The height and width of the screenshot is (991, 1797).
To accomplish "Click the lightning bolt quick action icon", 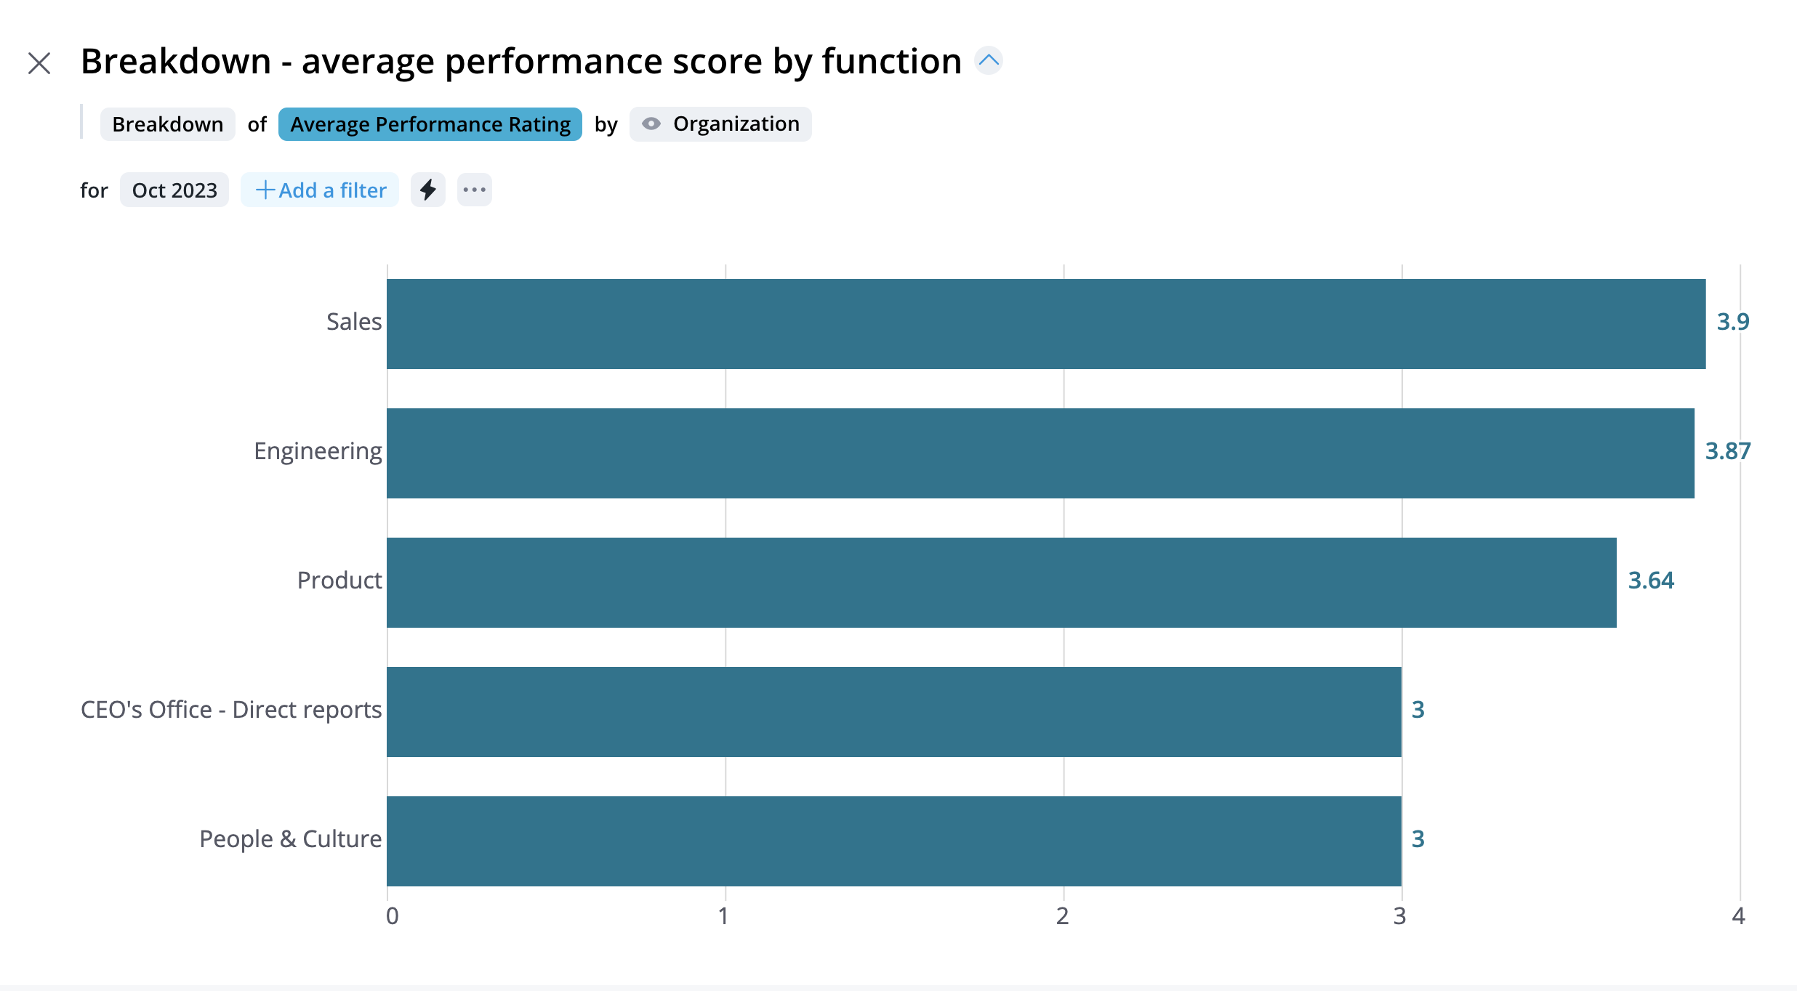I will tap(428, 190).
